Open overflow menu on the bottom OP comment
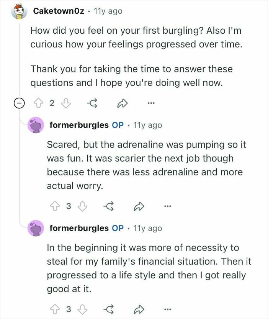The height and width of the screenshot is (319, 268). (167, 308)
